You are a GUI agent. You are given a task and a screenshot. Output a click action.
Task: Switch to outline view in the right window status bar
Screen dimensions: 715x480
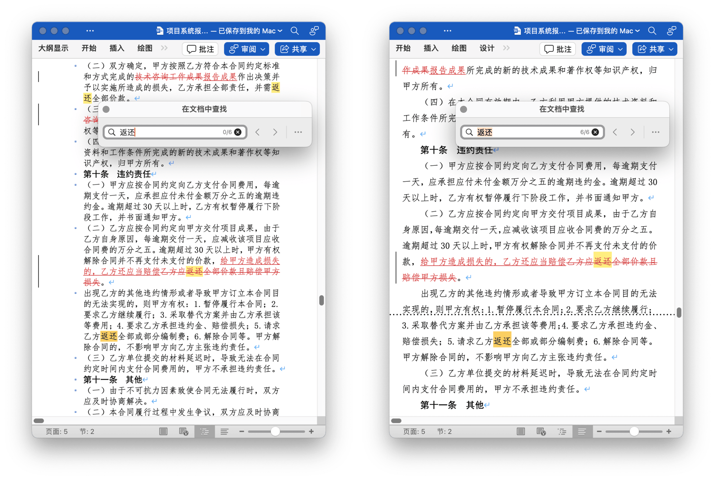tap(562, 431)
